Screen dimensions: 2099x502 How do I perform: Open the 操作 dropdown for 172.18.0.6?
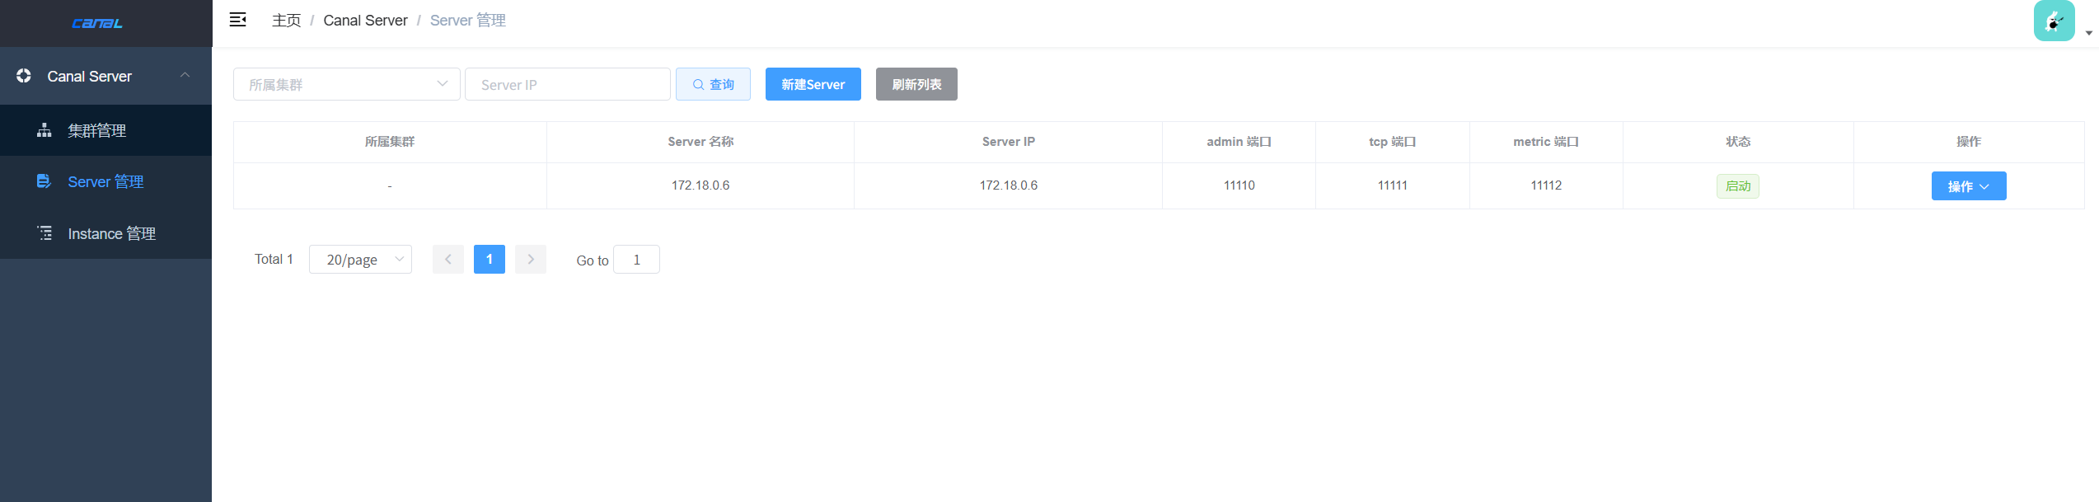click(x=1968, y=186)
